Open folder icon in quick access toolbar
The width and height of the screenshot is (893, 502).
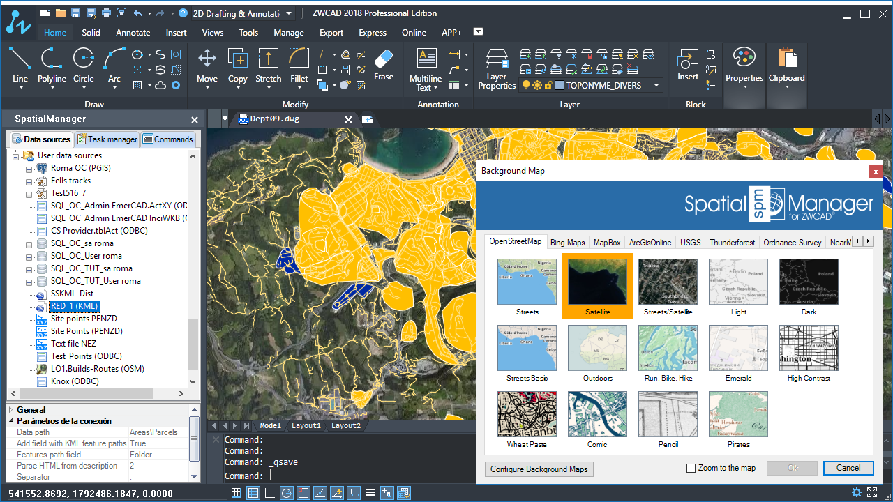pos(60,13)
